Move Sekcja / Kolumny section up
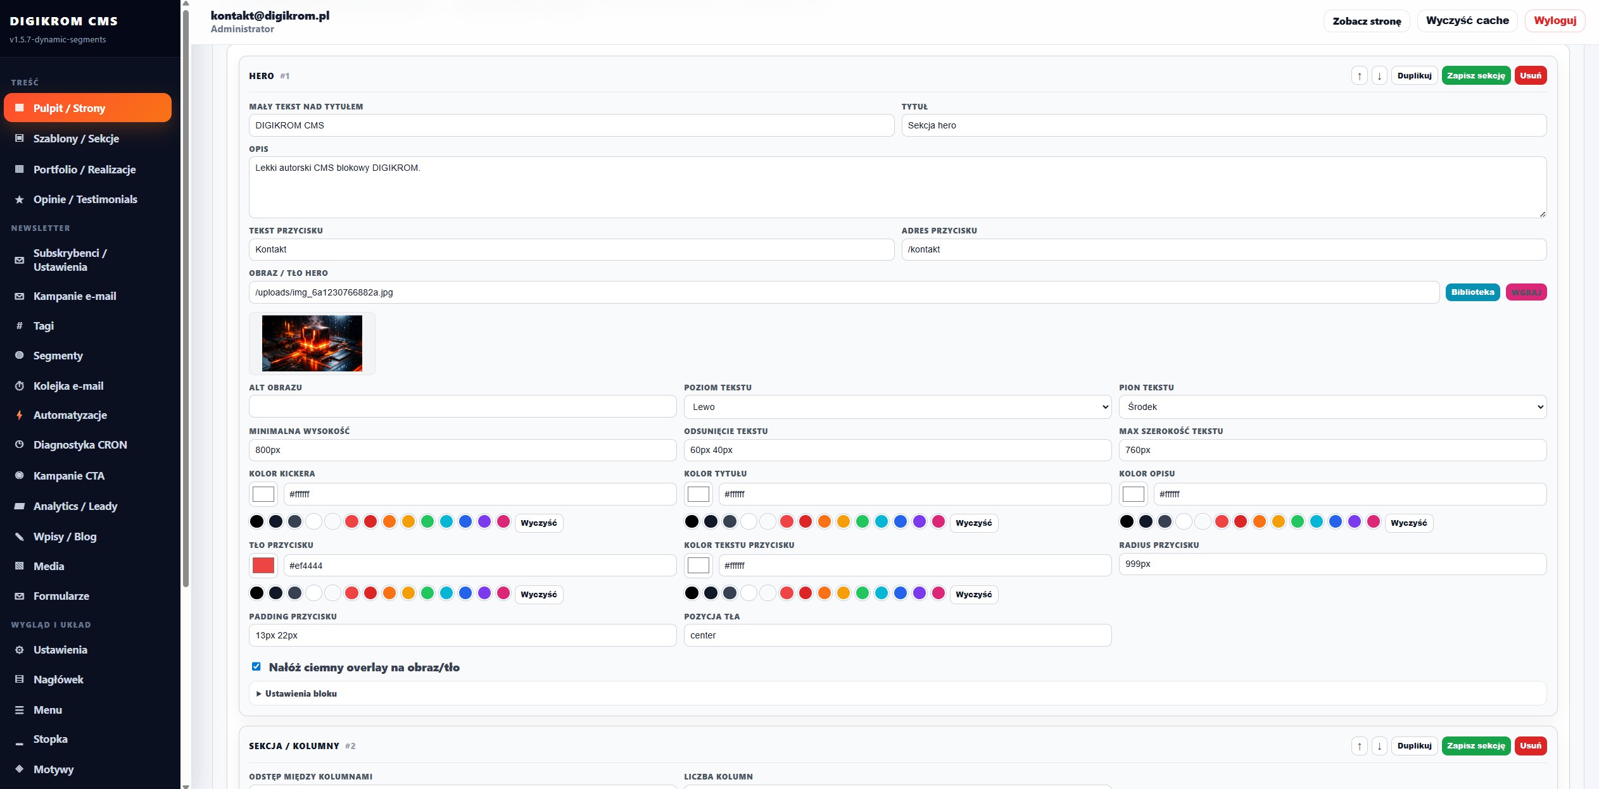The height and width of the screenshot is (789, 1599). 1359,746
